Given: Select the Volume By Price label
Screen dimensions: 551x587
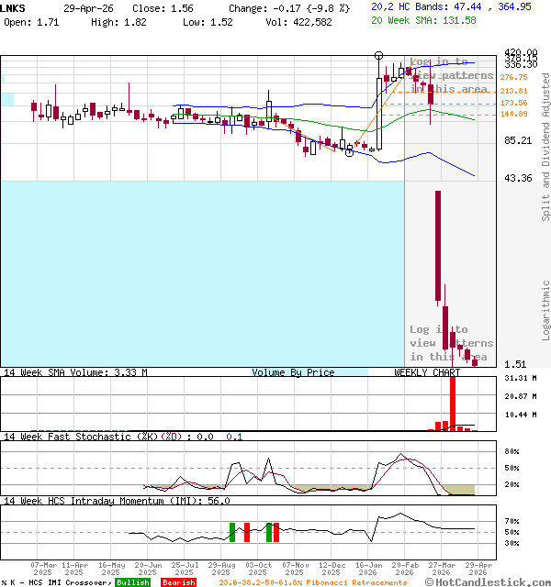Looking at the screenshot, I should pos(293,373).
